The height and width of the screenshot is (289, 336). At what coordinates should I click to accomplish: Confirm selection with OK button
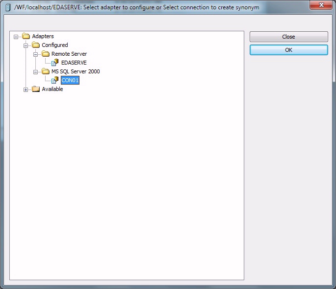tap(288, 50)
